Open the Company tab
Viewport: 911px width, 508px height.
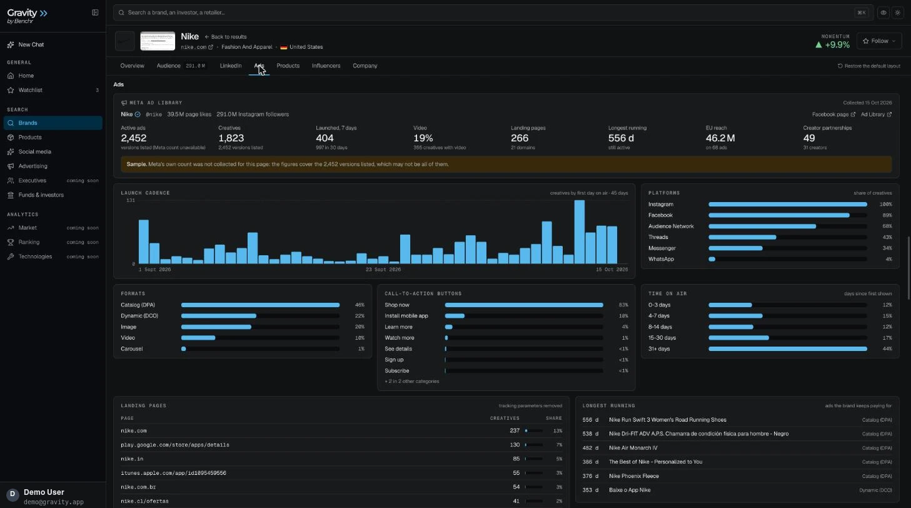coord(365,66)
